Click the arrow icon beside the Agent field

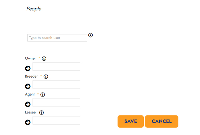(x=28, y=104)
